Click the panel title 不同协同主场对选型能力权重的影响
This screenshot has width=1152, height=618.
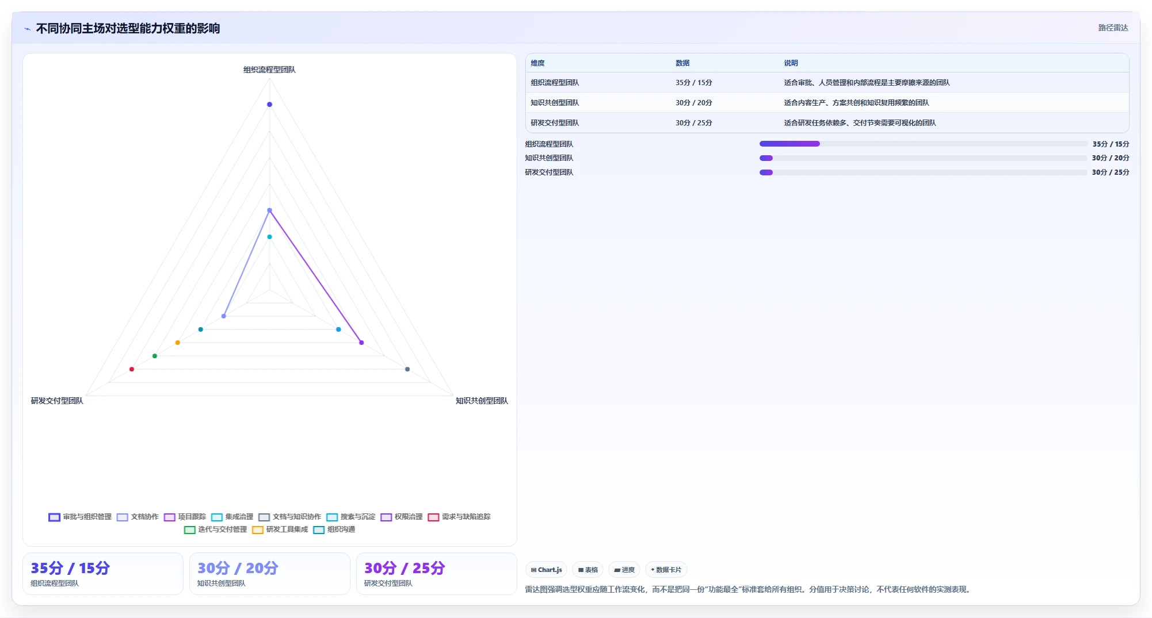[128, 29]
